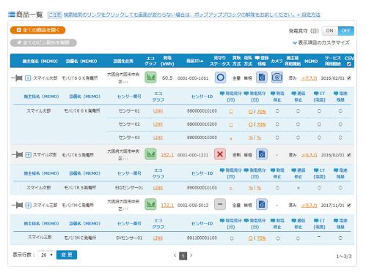The width and height of the screenshot is (366, 275).
Task: Open the 182.1 kWh generation link
Action: pyautogui.click(x=167, y=155)
